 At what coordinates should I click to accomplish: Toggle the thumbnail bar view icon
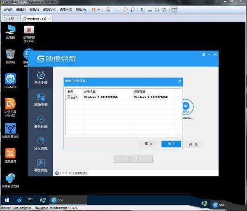point(150,9)
